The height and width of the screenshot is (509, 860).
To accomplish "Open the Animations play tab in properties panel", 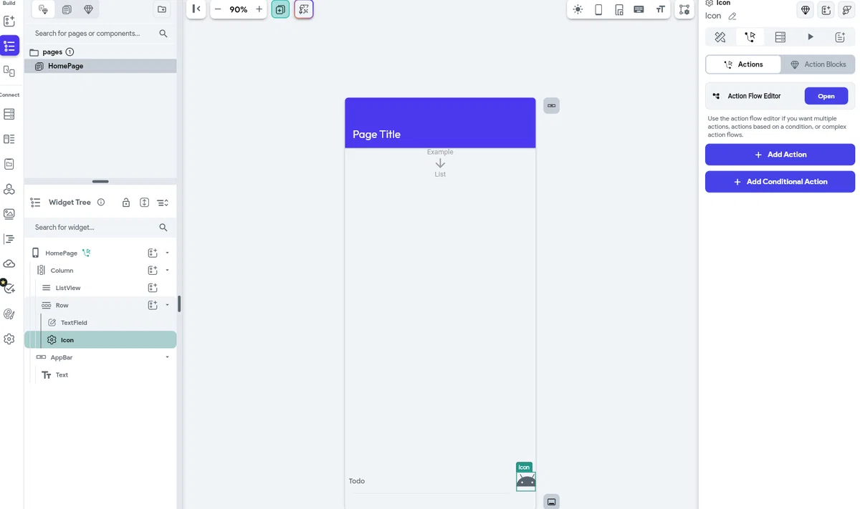I will click(x=811, y=37).
